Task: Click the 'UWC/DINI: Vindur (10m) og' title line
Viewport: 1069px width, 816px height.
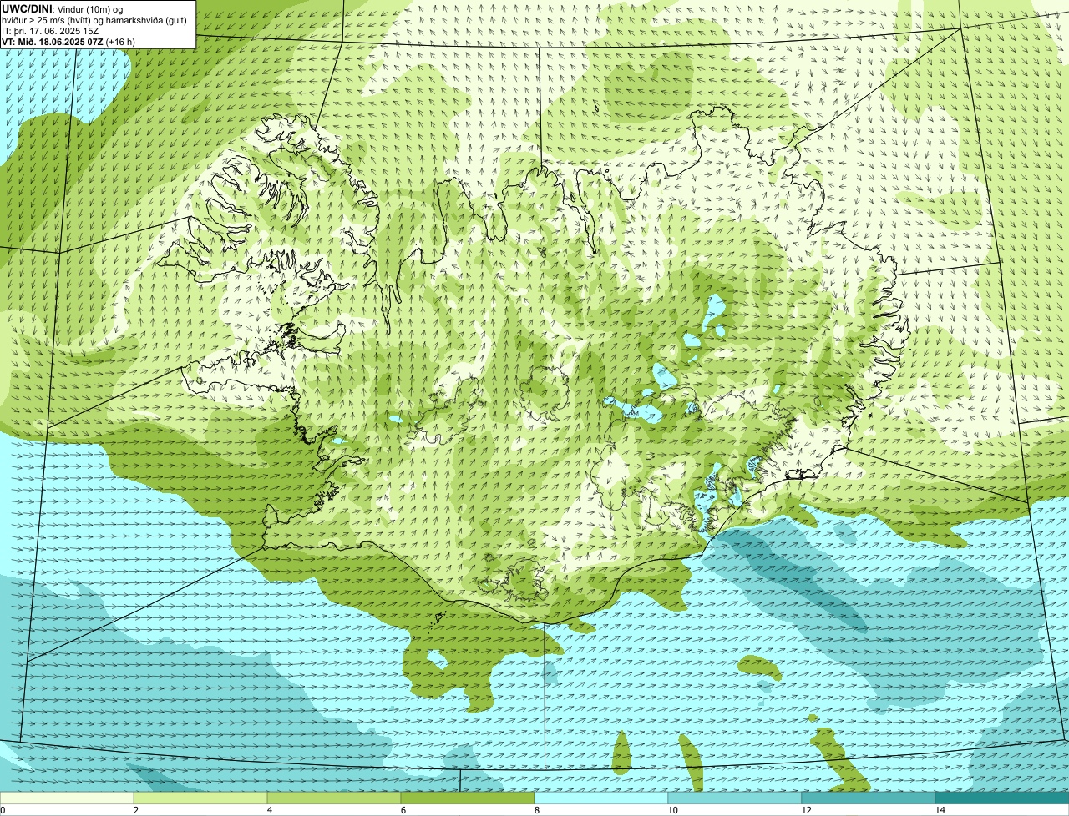Action: coord(63,8)
